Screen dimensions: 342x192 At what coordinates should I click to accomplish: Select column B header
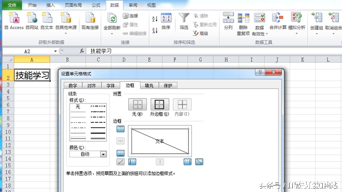click(68, 59)
